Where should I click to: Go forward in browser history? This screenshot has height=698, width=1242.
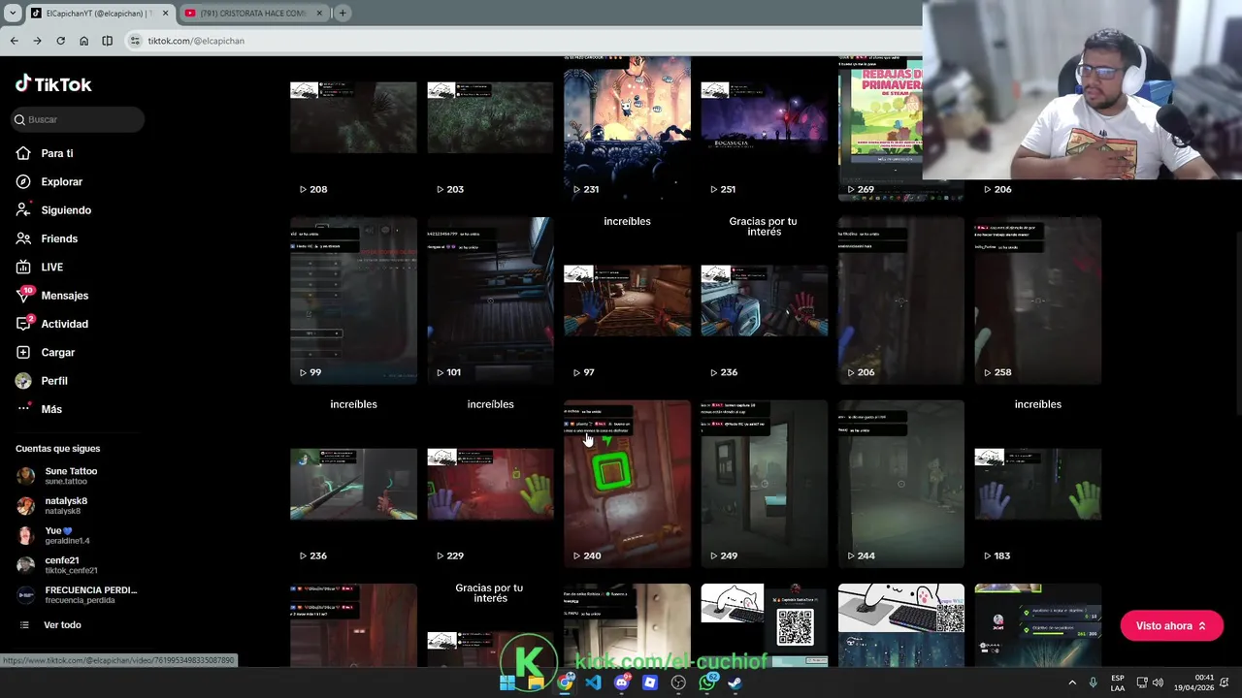click(37, 41)
